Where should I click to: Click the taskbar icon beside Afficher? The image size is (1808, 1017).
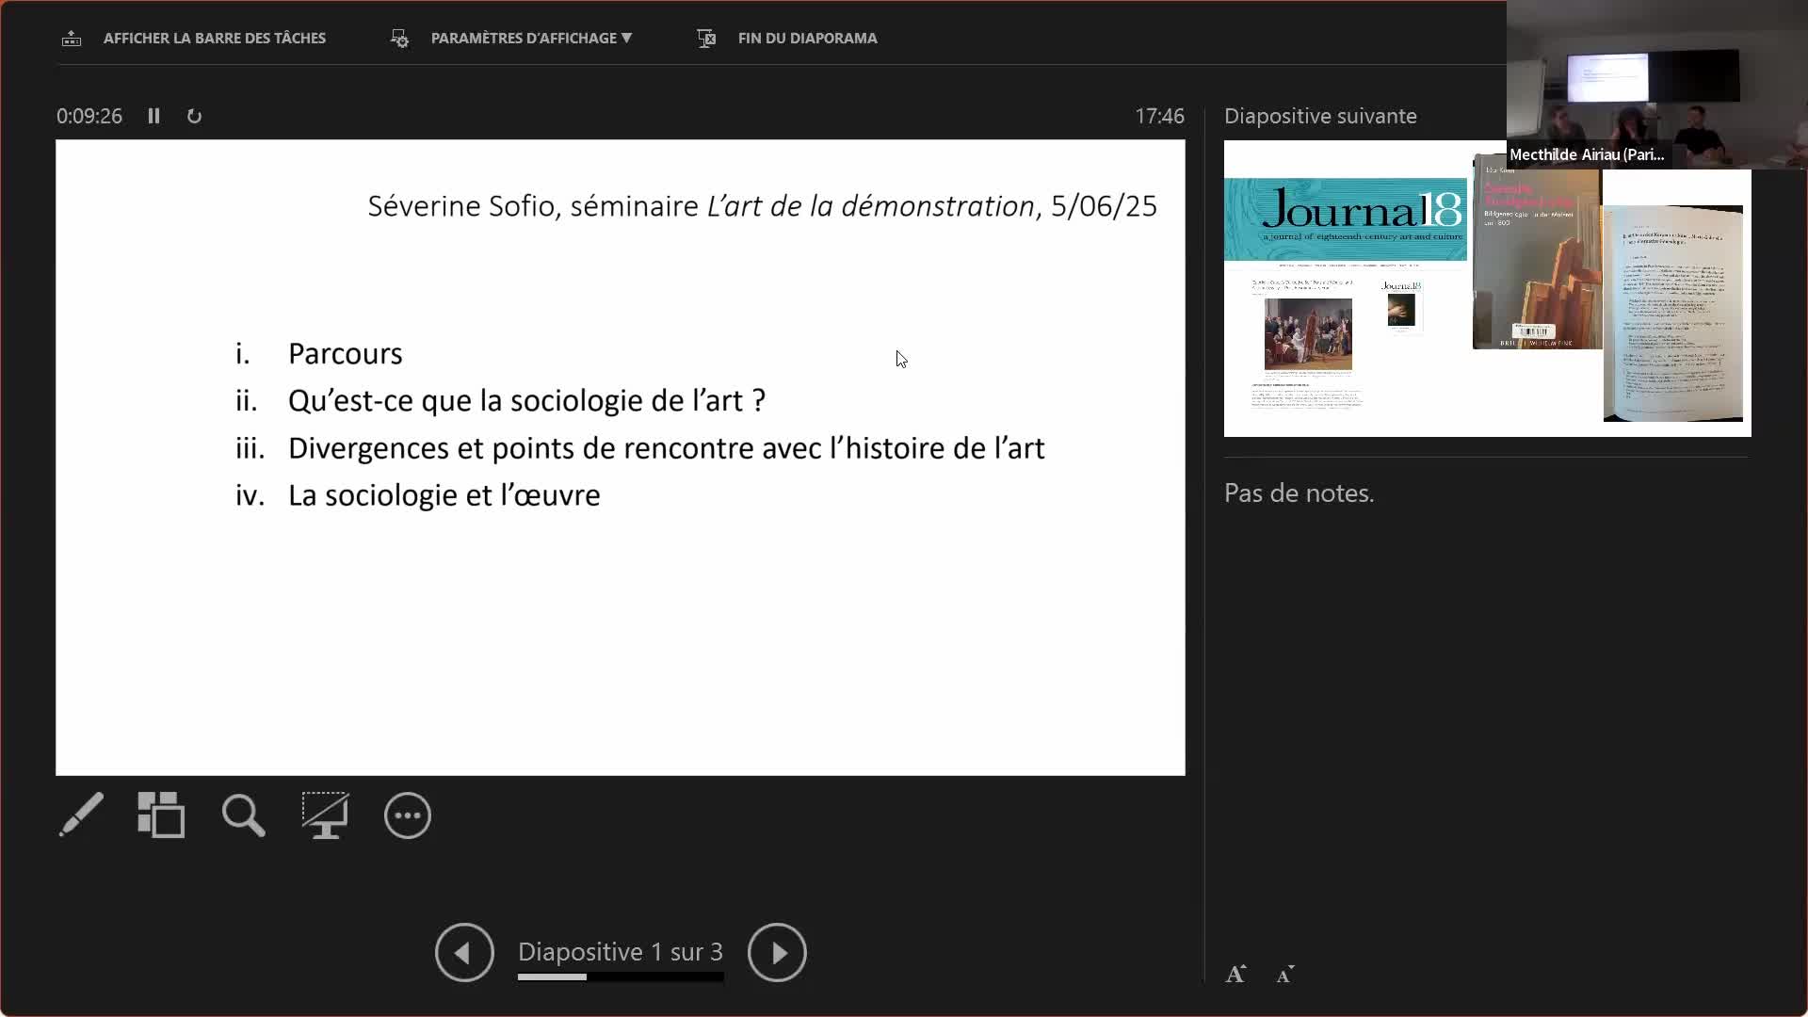click(72, 39)
